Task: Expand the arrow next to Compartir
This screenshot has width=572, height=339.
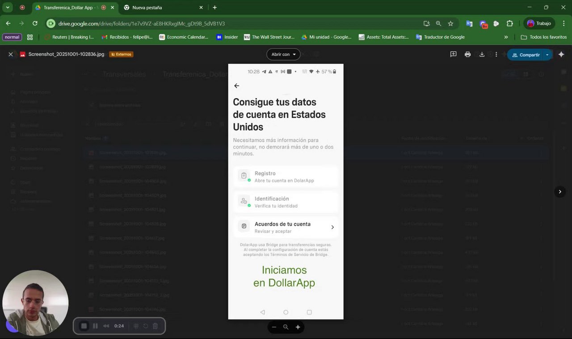Action: click(x=547, y=55)
